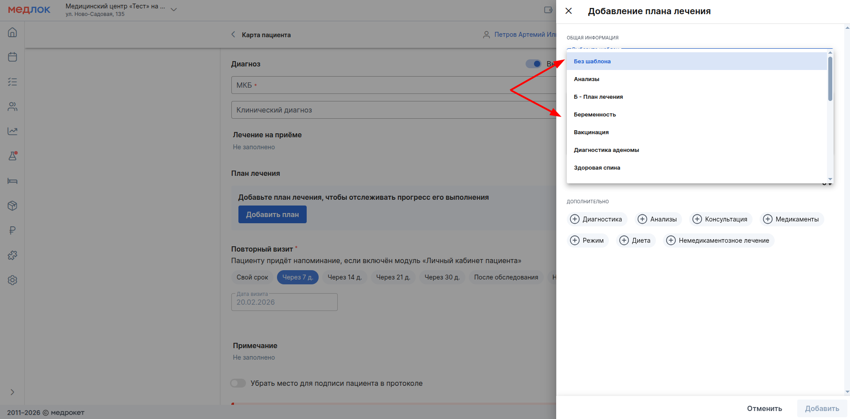Choose Беременность from template list
Image resolution: width=850 pixels, height=419 pixels.
click(595, 115)
